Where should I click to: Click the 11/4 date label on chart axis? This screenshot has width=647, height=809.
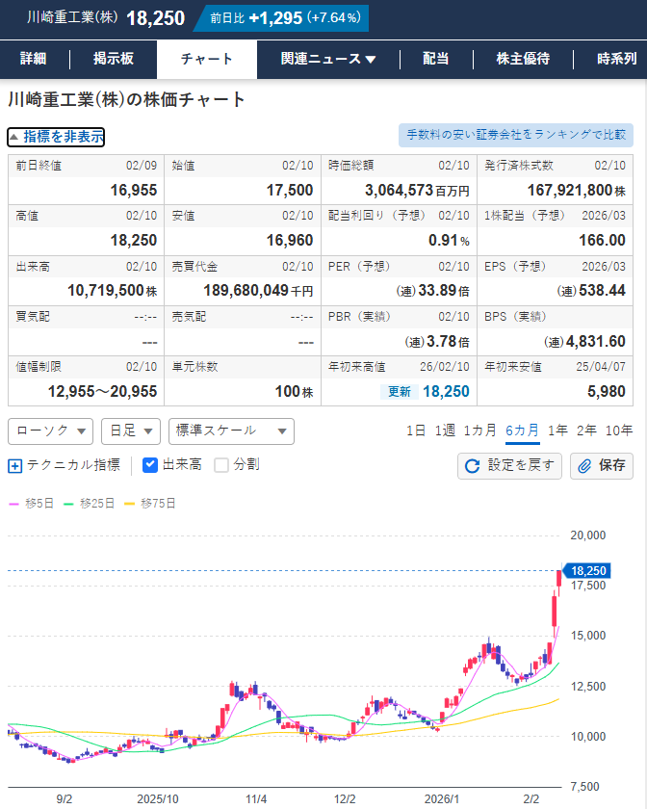tap(256, 799)
